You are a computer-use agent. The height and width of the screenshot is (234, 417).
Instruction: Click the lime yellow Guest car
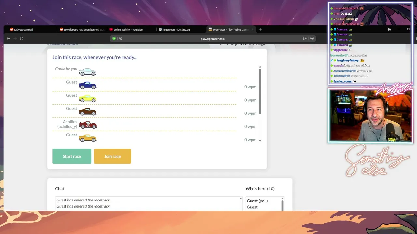coord(88,98)
